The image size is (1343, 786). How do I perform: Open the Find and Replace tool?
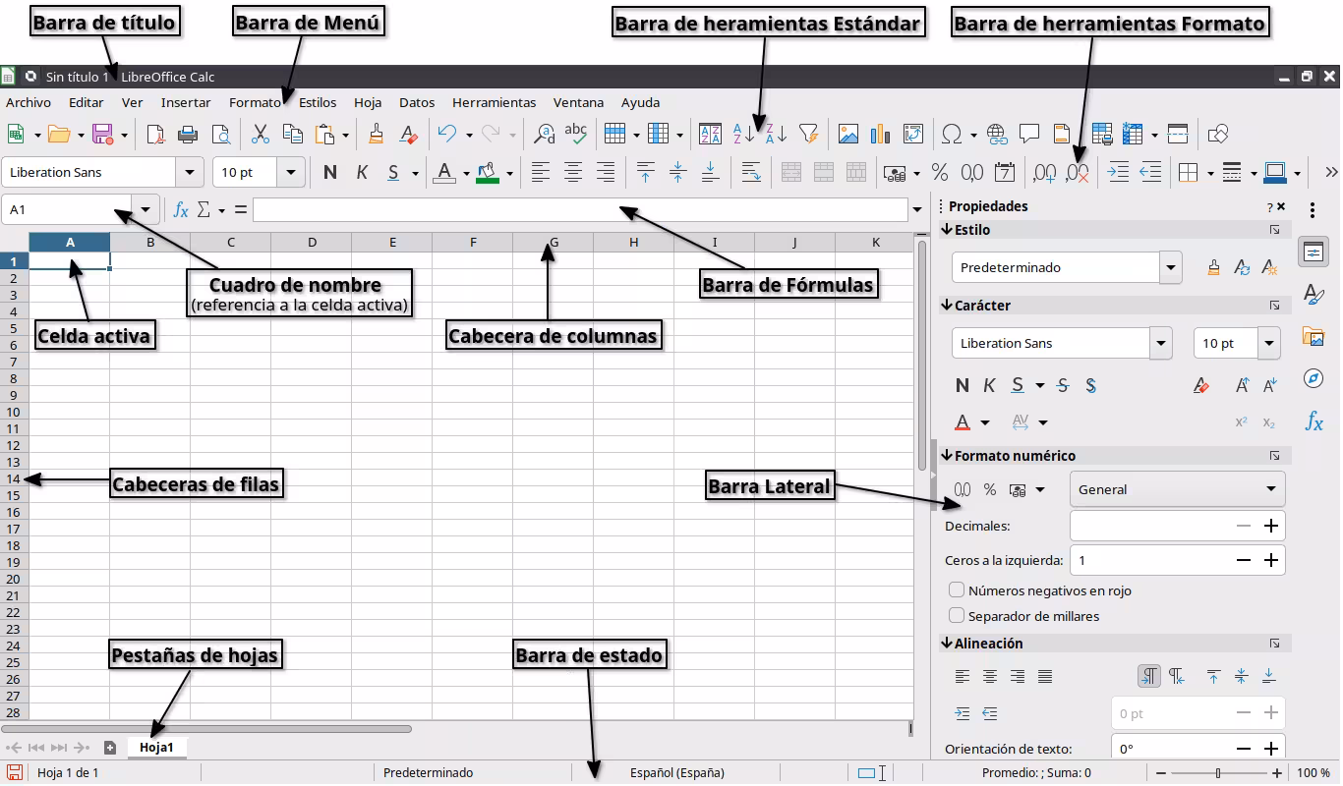coord(544,135)
